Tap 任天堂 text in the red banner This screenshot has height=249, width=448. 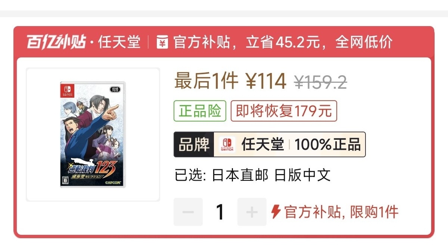coord(119,42)
